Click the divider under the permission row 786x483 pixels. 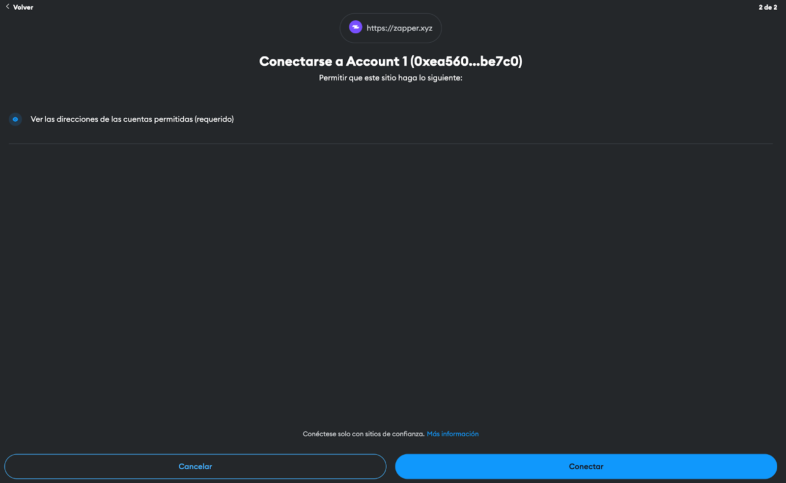tap(391, 143)
